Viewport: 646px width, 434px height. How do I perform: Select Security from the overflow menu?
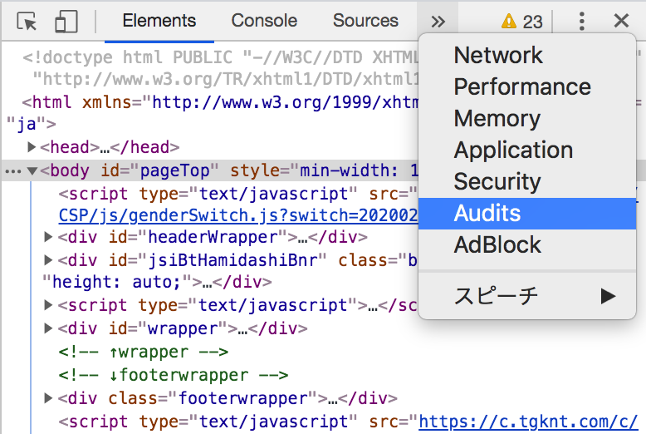527,181
